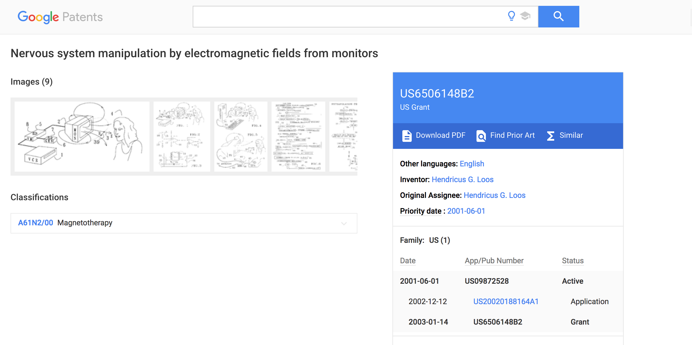The height and width of the screenshot is (345, 692).
Task: Click the 2001-06-01 date in family table
Action: point(419,281)
